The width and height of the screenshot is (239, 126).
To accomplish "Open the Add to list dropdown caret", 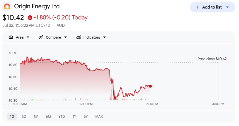I will click(227, 7).
